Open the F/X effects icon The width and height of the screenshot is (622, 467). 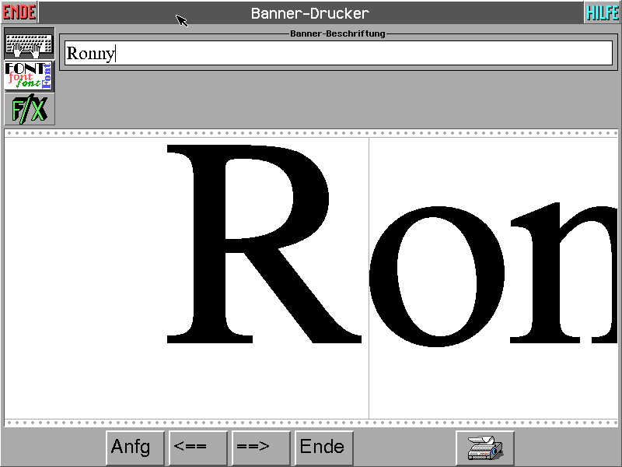[30, 110]
